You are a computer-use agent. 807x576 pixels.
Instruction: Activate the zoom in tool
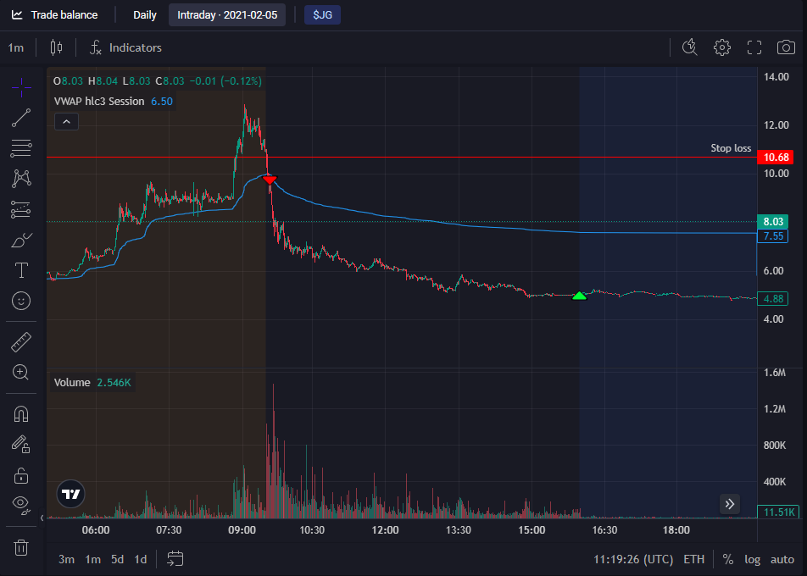click(x=21, y=372)
